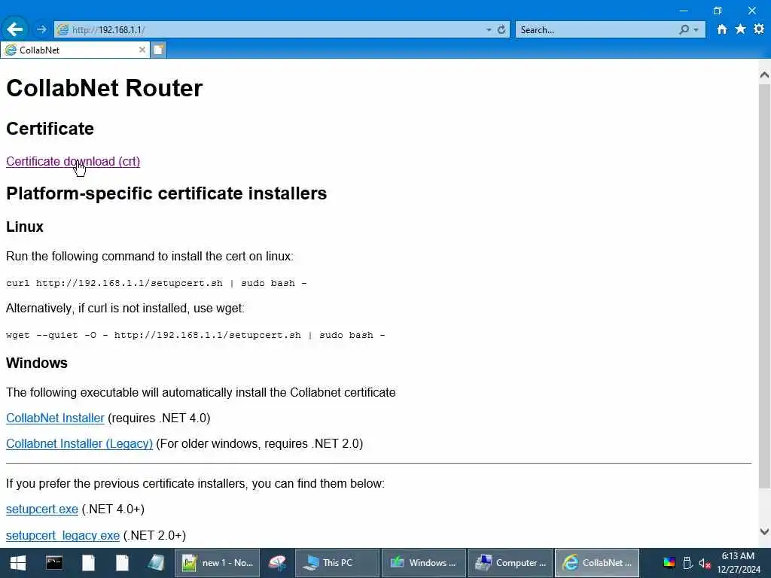This screenshot has width=771, height=578.
Task: Open the Windows Start menu
Action: (x=18, y=563)
